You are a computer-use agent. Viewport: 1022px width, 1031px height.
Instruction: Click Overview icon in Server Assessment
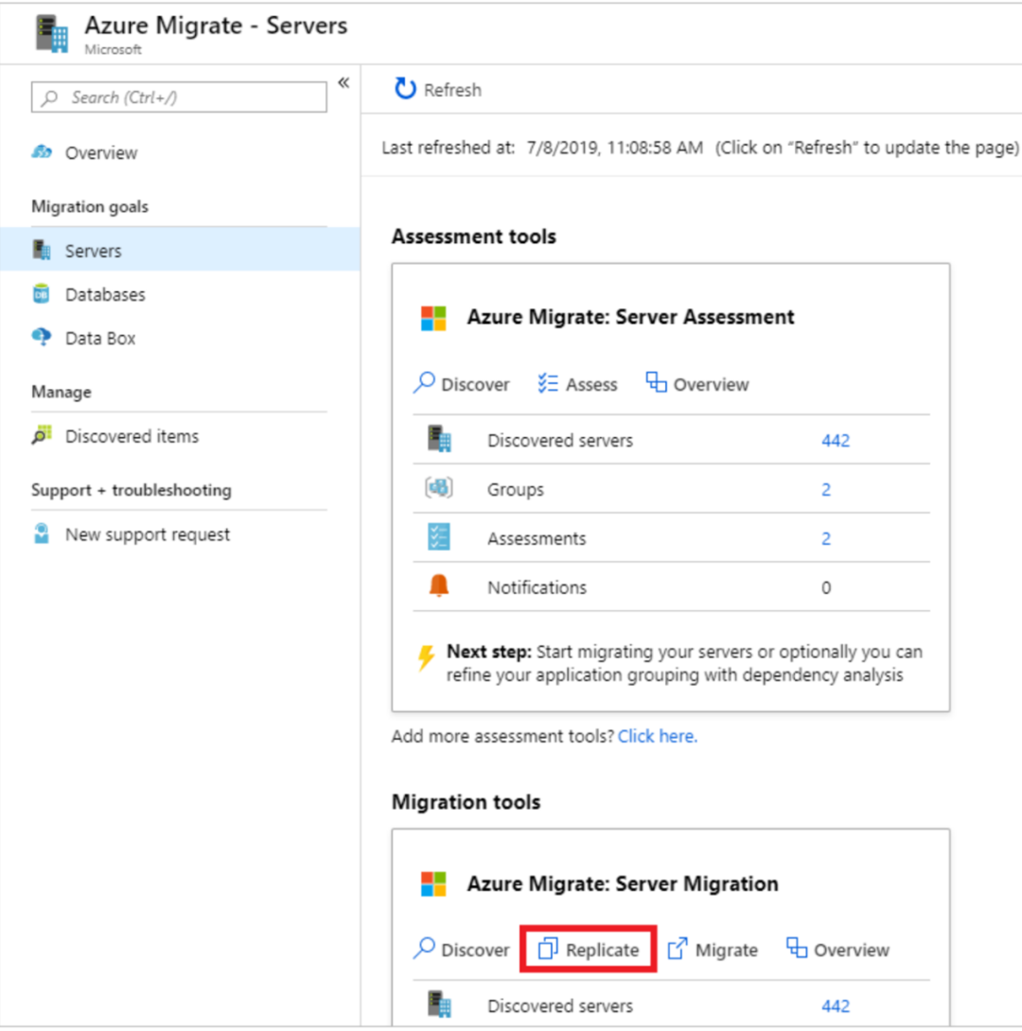[657, 382]
